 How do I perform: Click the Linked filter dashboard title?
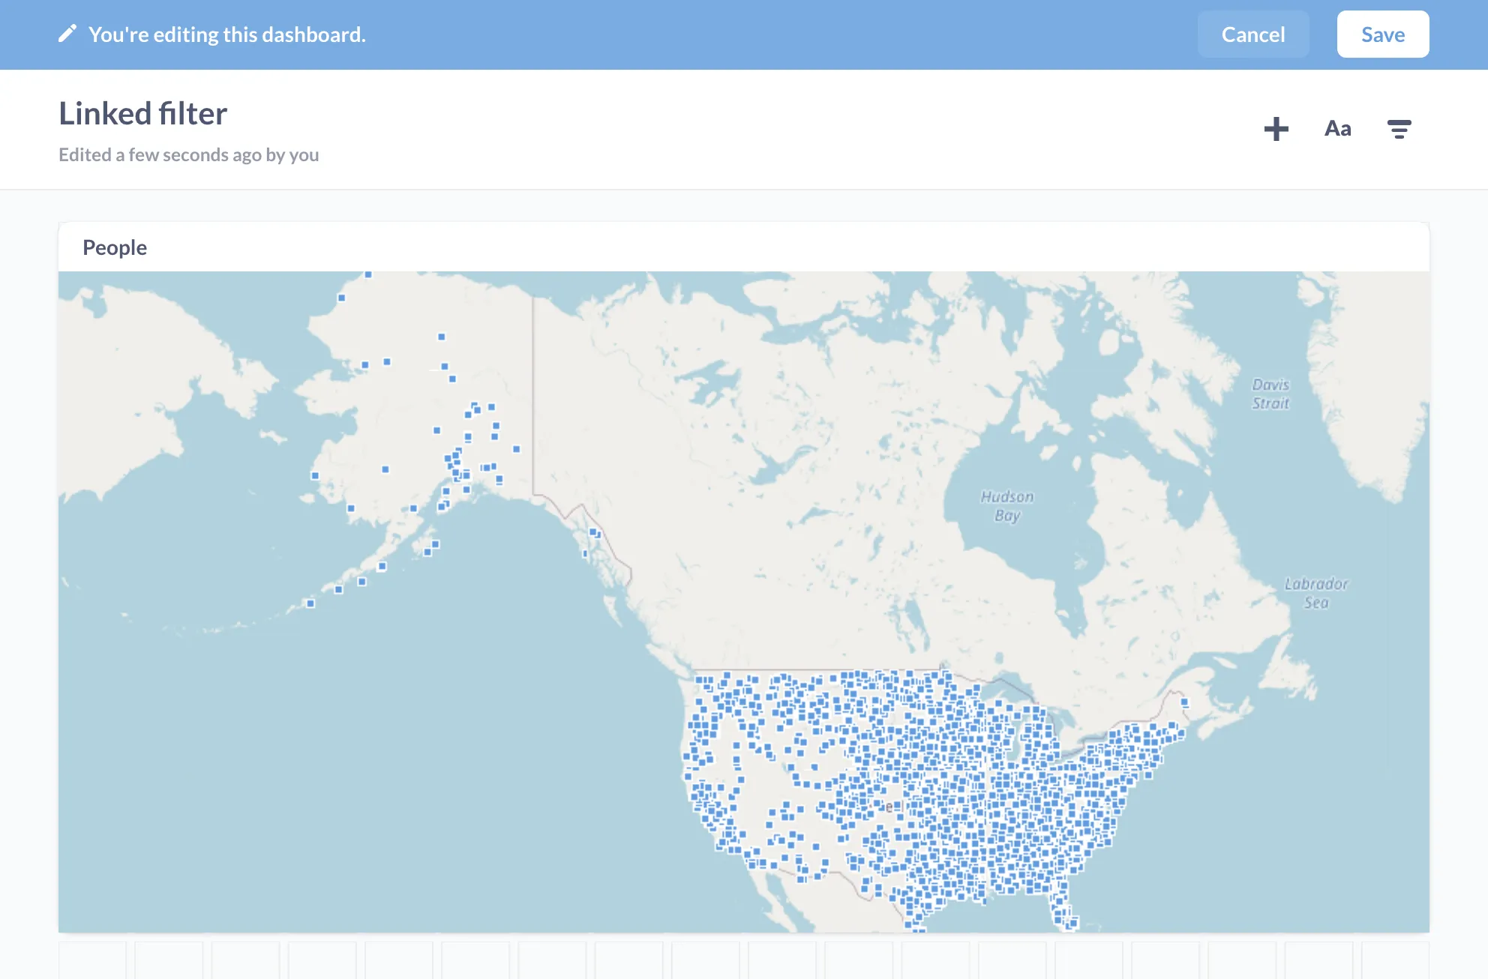(x=143, y=114)
